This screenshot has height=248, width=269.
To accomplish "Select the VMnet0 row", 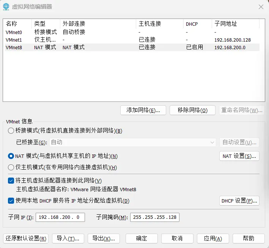I will point(132,32).
